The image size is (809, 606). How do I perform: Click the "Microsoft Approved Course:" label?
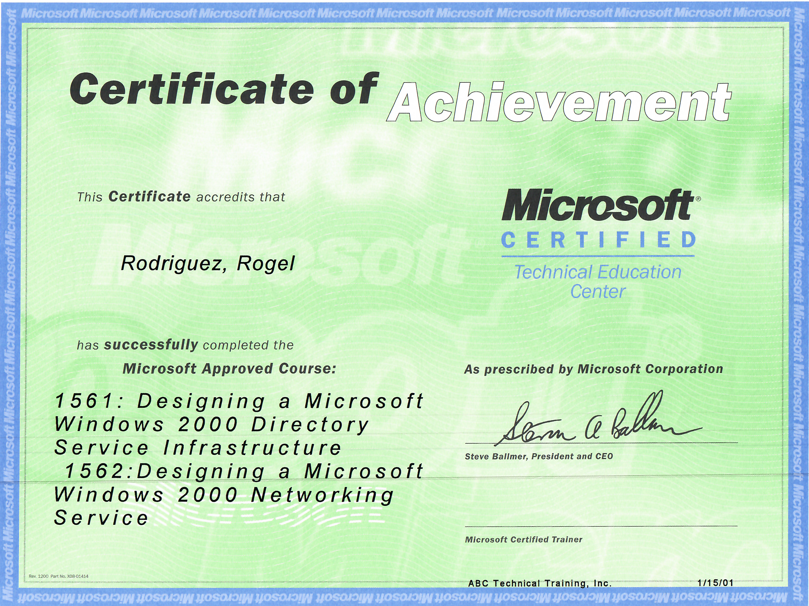click(229, 369)
